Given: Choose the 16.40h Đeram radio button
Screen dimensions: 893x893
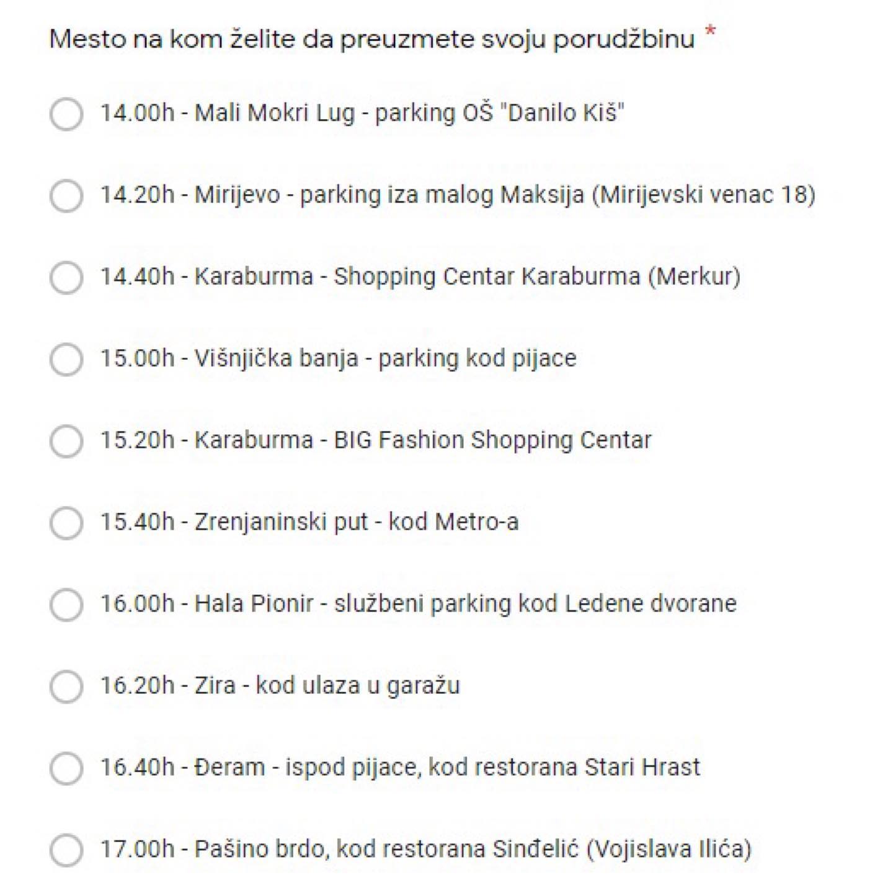Looking at the screenshot, I should [x=66, y=768].
